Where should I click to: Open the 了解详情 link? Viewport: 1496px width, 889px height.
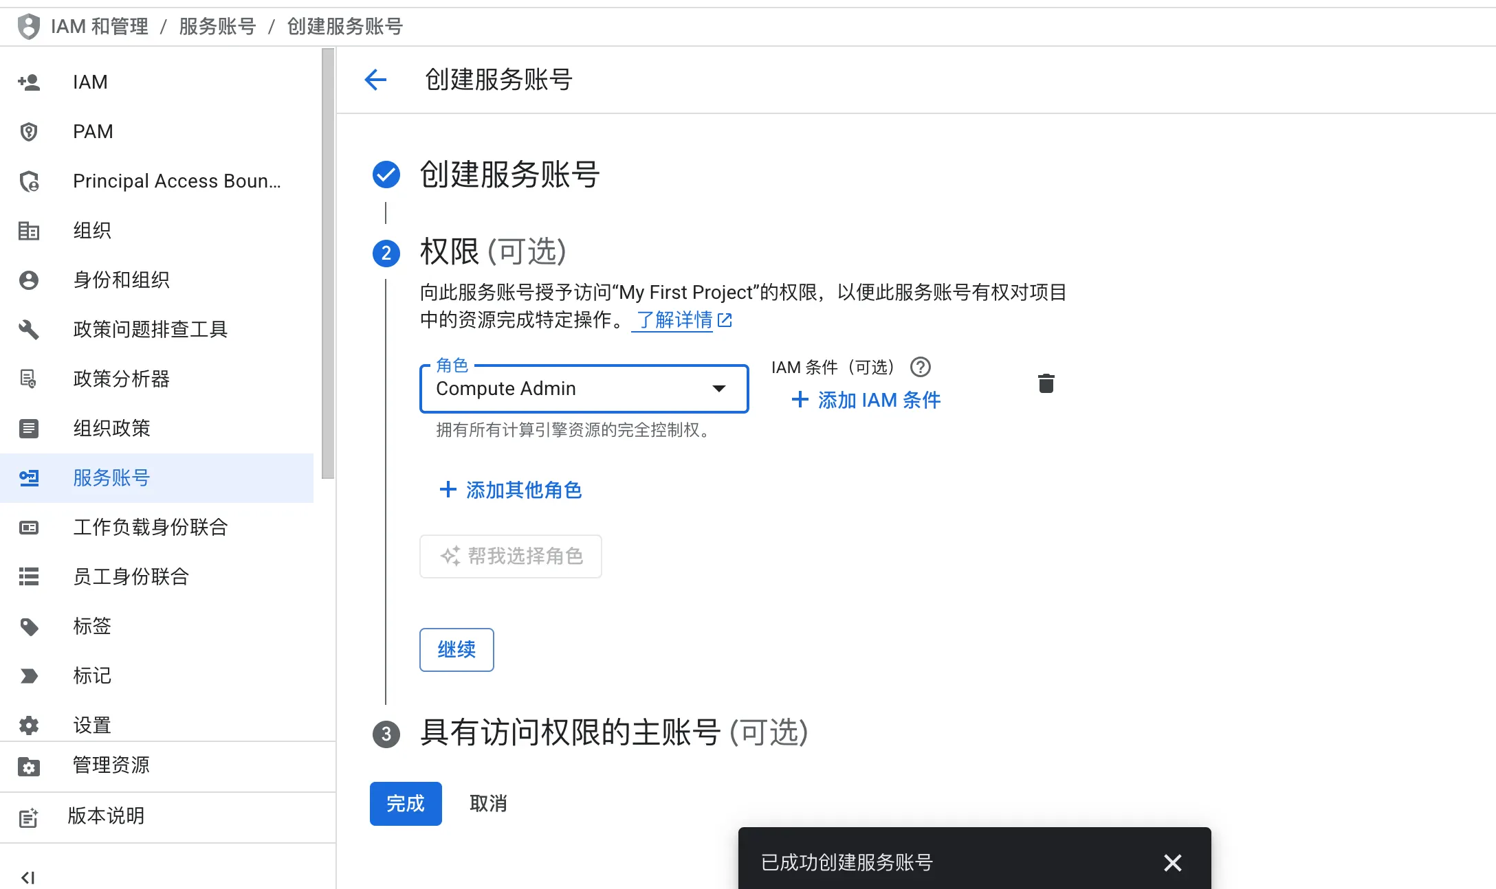(x=674, y=319)
